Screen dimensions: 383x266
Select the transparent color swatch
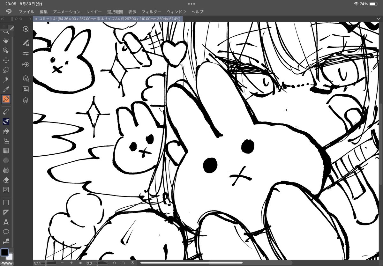pyautogui.click(x=6, y=263)
